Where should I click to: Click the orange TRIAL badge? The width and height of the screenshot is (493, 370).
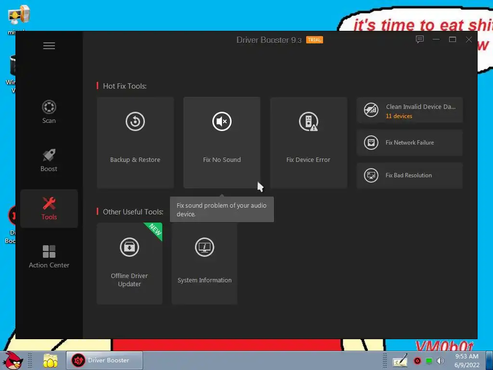314,40
